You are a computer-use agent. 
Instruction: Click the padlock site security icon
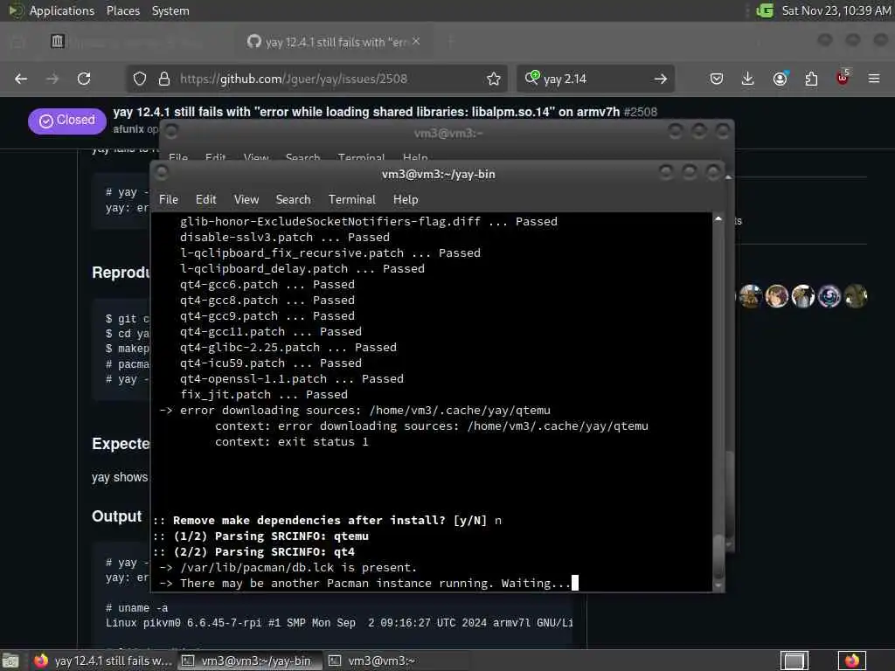164,79
